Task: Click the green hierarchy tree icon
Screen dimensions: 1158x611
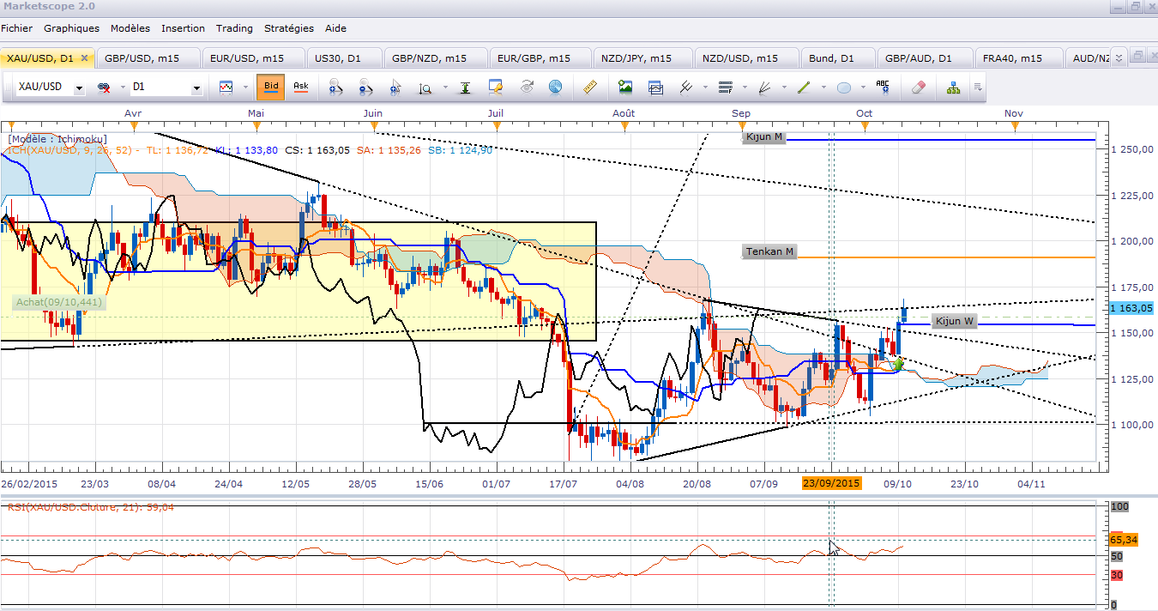Action: click(x=953, y=87)
